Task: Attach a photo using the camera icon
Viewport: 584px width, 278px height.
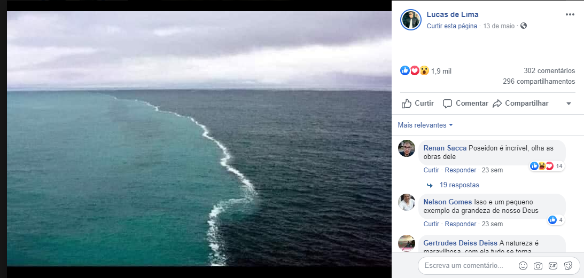Action: [x=538, y=266]
